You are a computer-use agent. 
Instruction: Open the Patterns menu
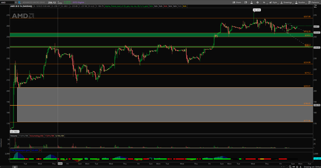click(x=313, y=2)
